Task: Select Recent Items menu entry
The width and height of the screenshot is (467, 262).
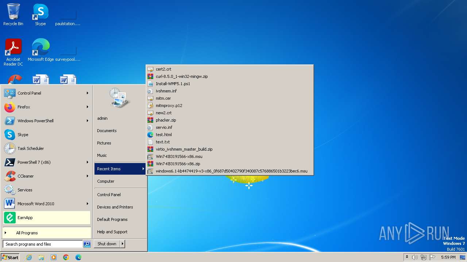Action: pos(120,169)
